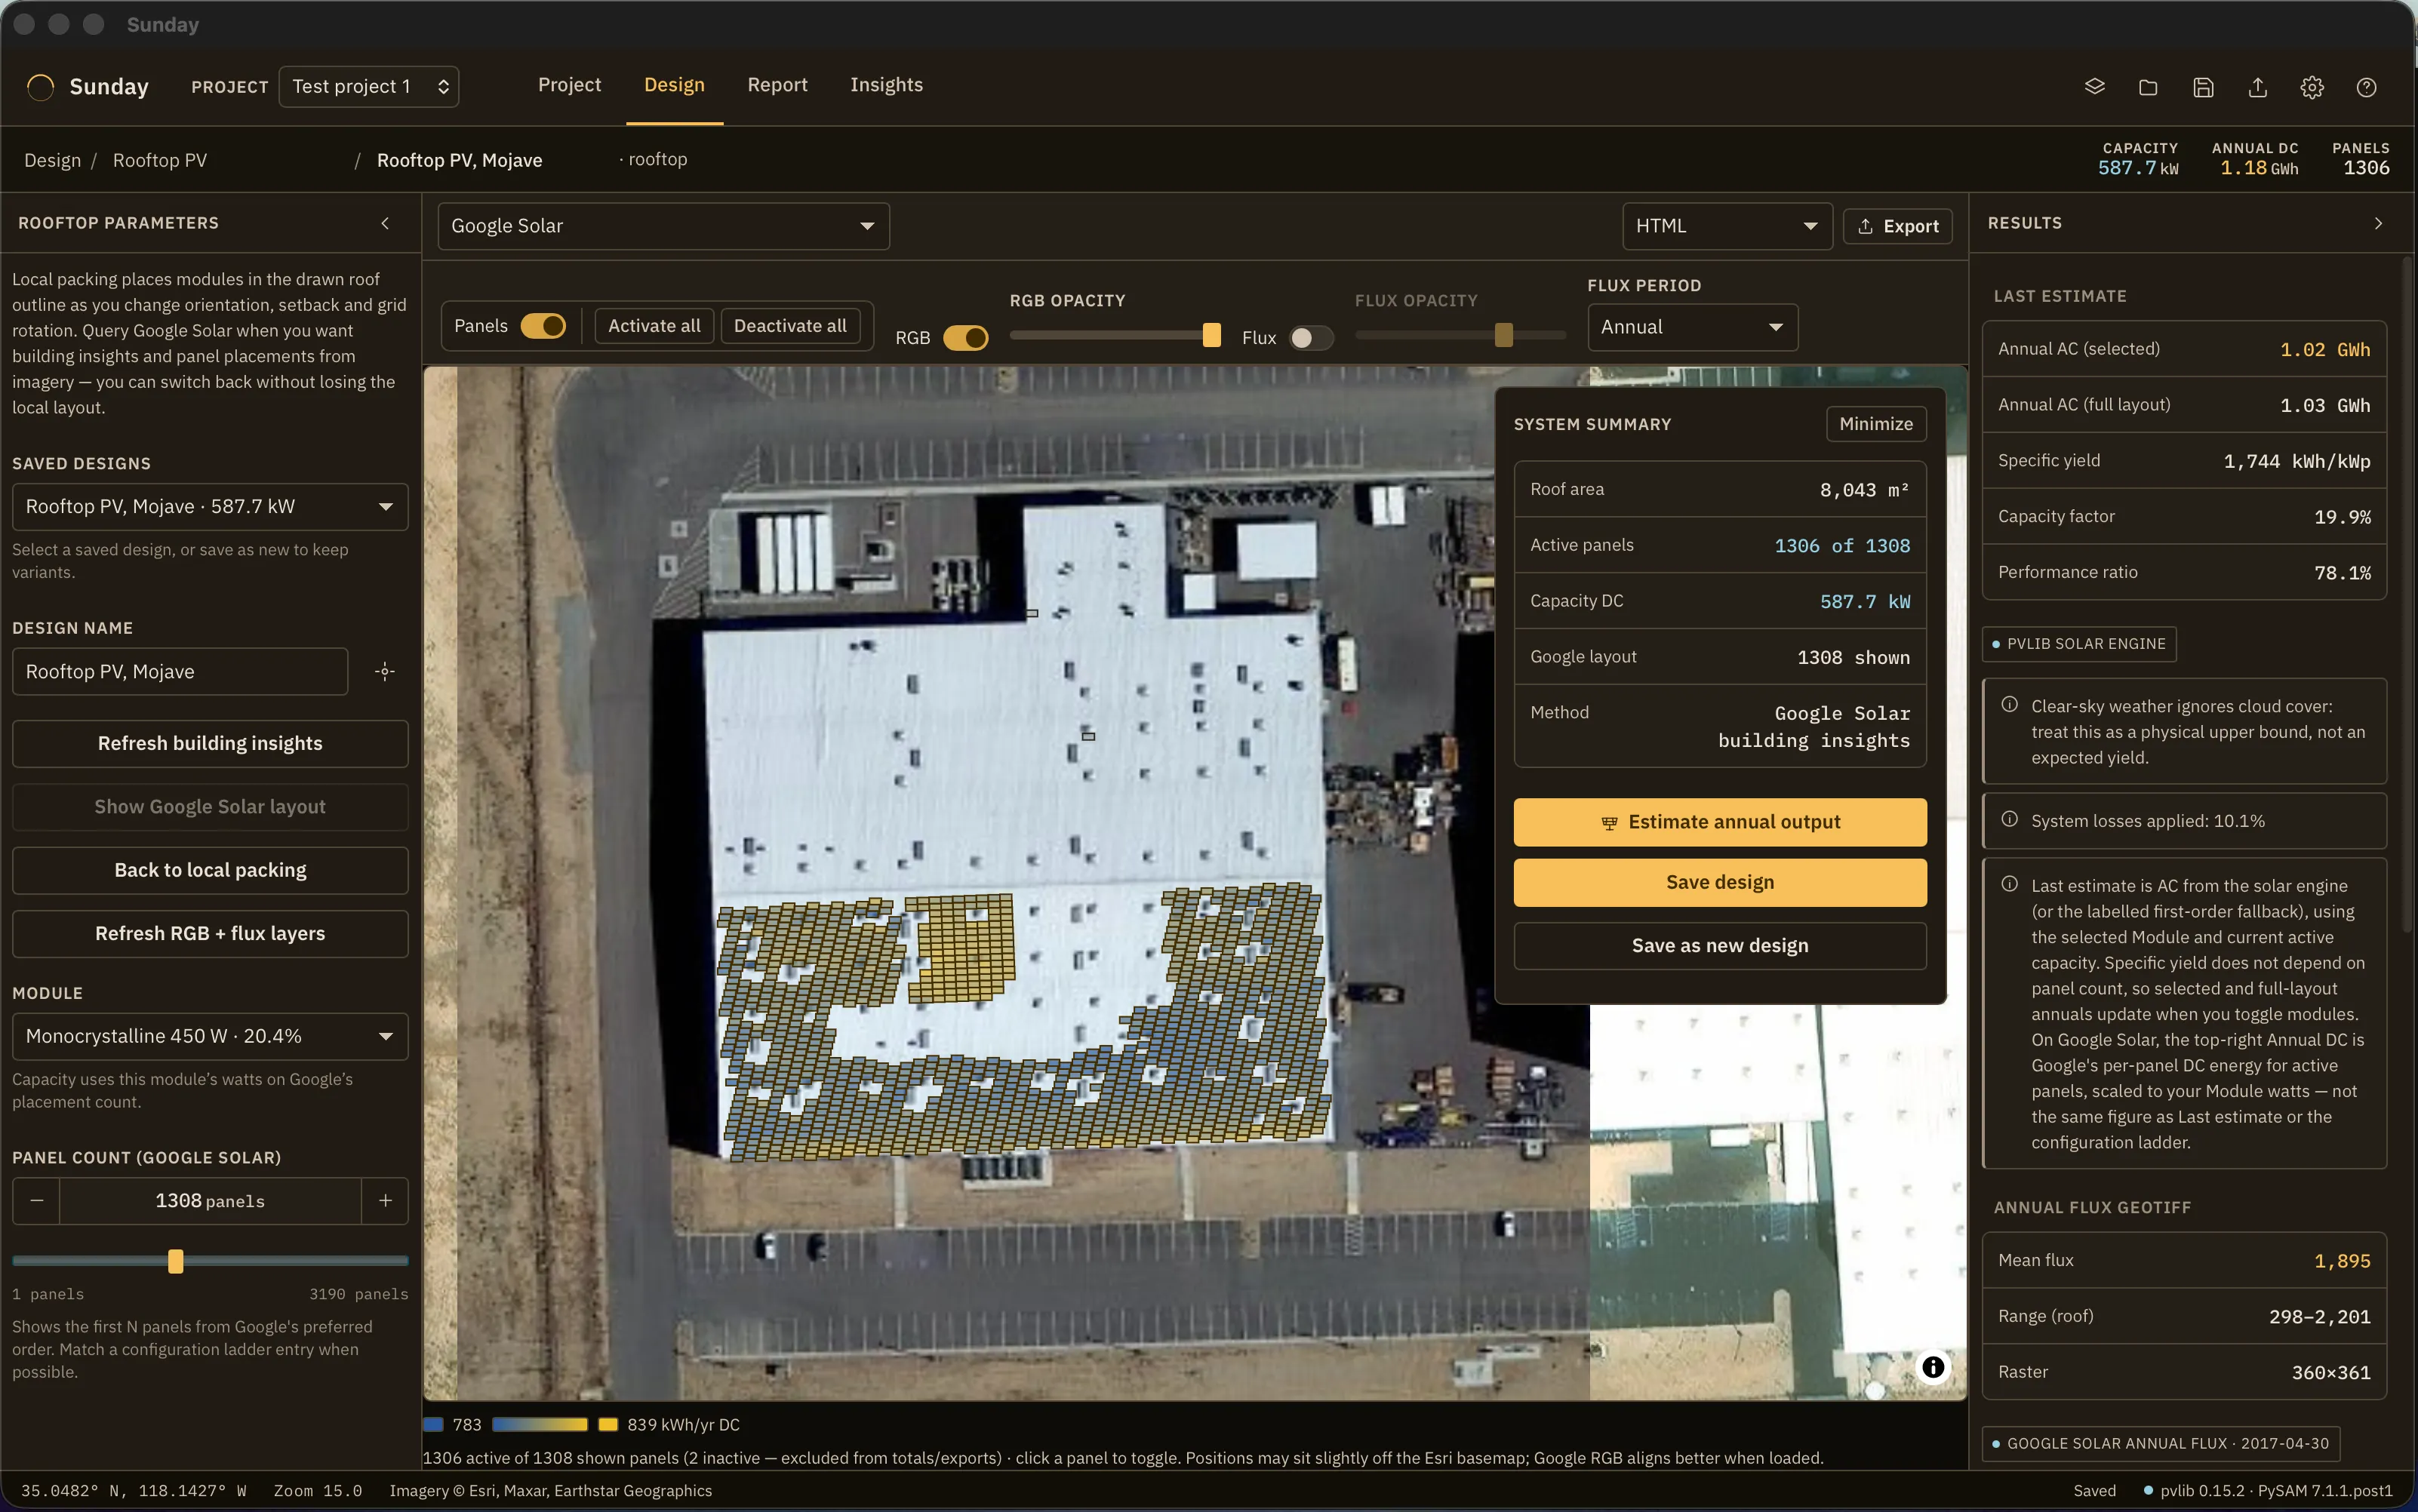Click the save disk icon in header
The width and height of the screenshot is (2418, 1512).
[2203, 87]
